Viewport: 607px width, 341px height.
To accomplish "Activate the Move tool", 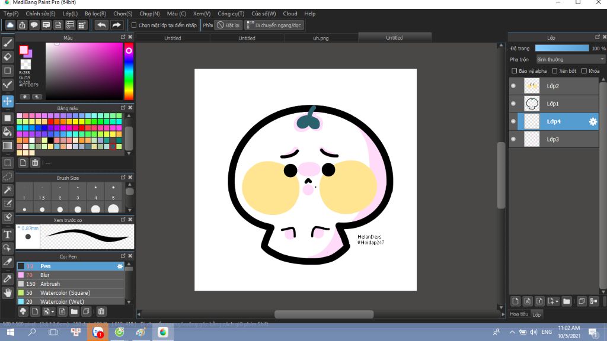I will tap(7, 101).
